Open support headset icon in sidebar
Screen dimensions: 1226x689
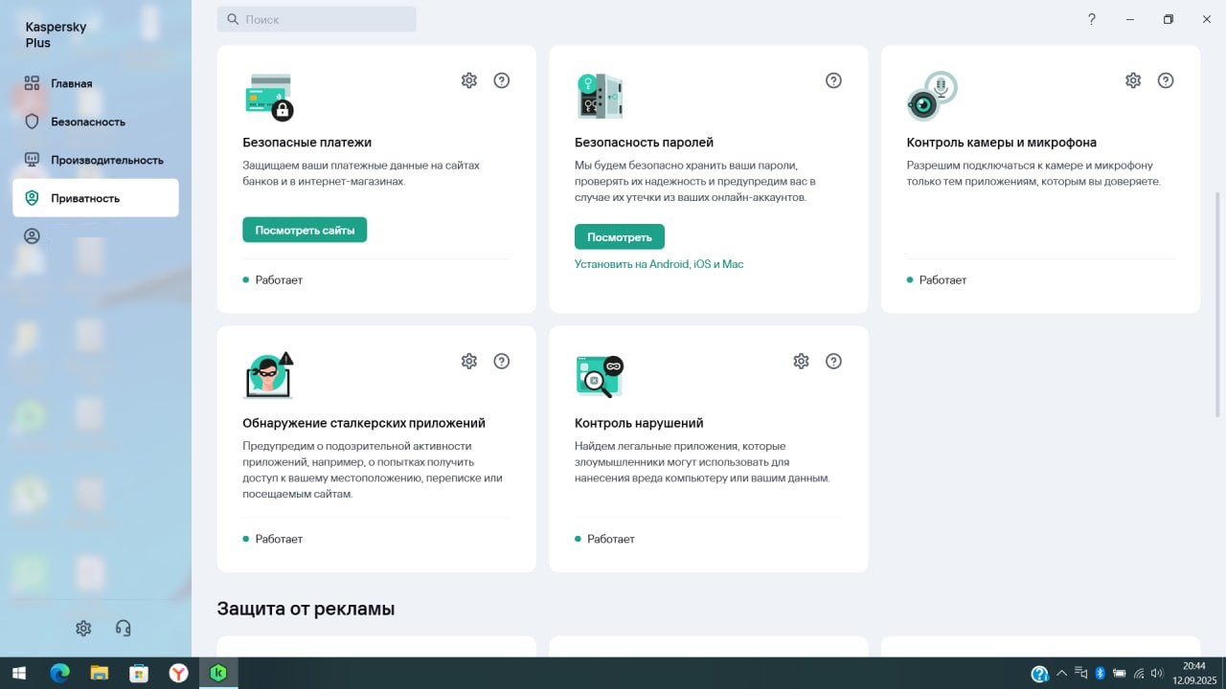click(123, 628)
